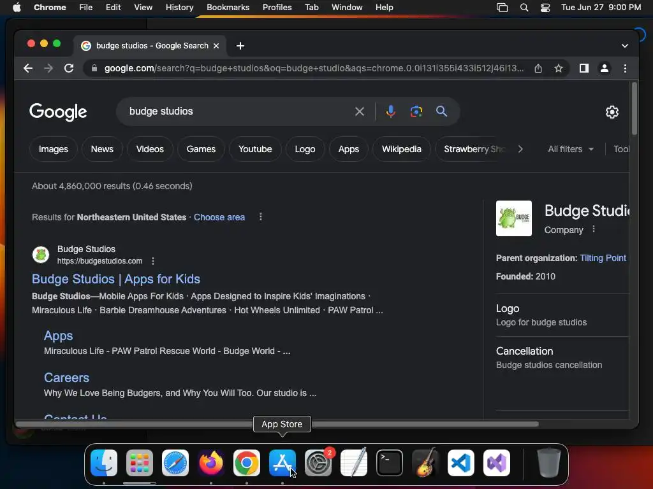Open GarageBand from the dock
The width and height of the screenshot is (653, 489).
[x=425, y=463]
